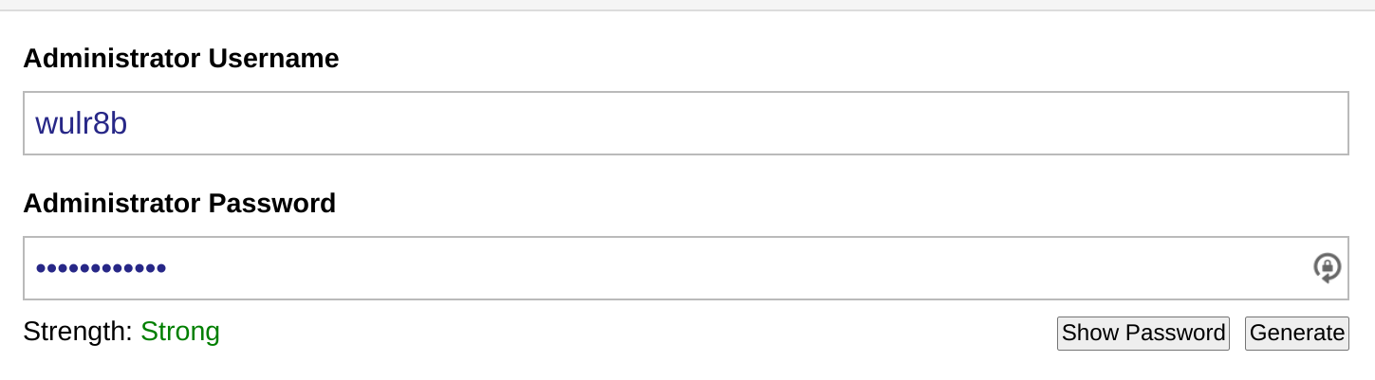Viewport: 1375px width, 380px height.
Task: Click the word Administrator in the Username label
Action: pyautogui.click(x=112, y=59)
